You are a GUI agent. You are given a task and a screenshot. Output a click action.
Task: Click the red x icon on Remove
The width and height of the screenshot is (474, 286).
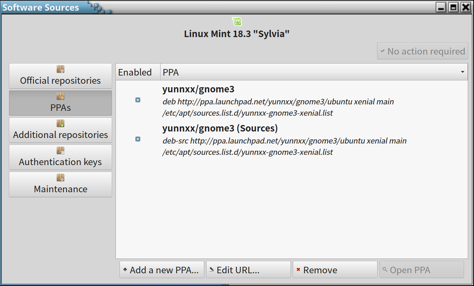298,270
